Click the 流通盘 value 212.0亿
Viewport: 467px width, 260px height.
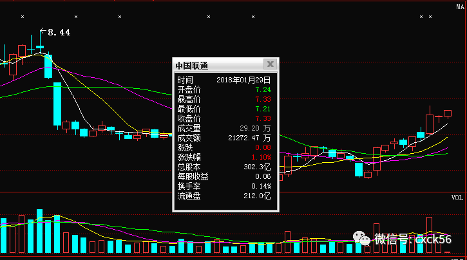pos(257,196)
